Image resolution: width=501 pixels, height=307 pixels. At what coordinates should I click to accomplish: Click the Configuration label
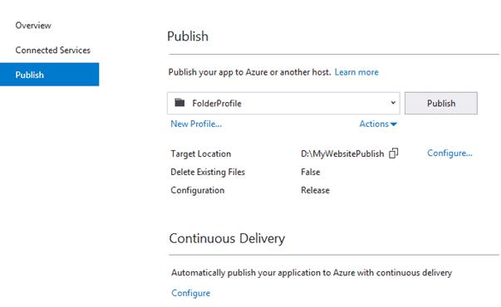(198, 191)
